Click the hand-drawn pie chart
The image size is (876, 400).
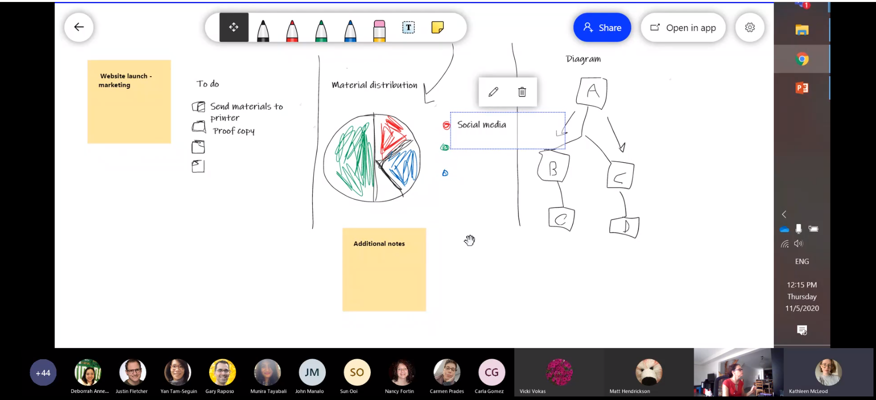pyautogui.click(x=373, y=158)
